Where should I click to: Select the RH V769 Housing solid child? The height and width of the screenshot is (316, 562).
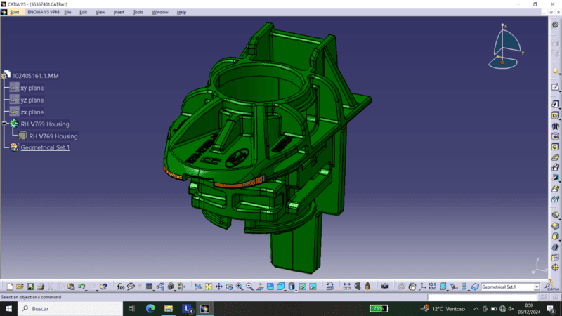point(53,136)
